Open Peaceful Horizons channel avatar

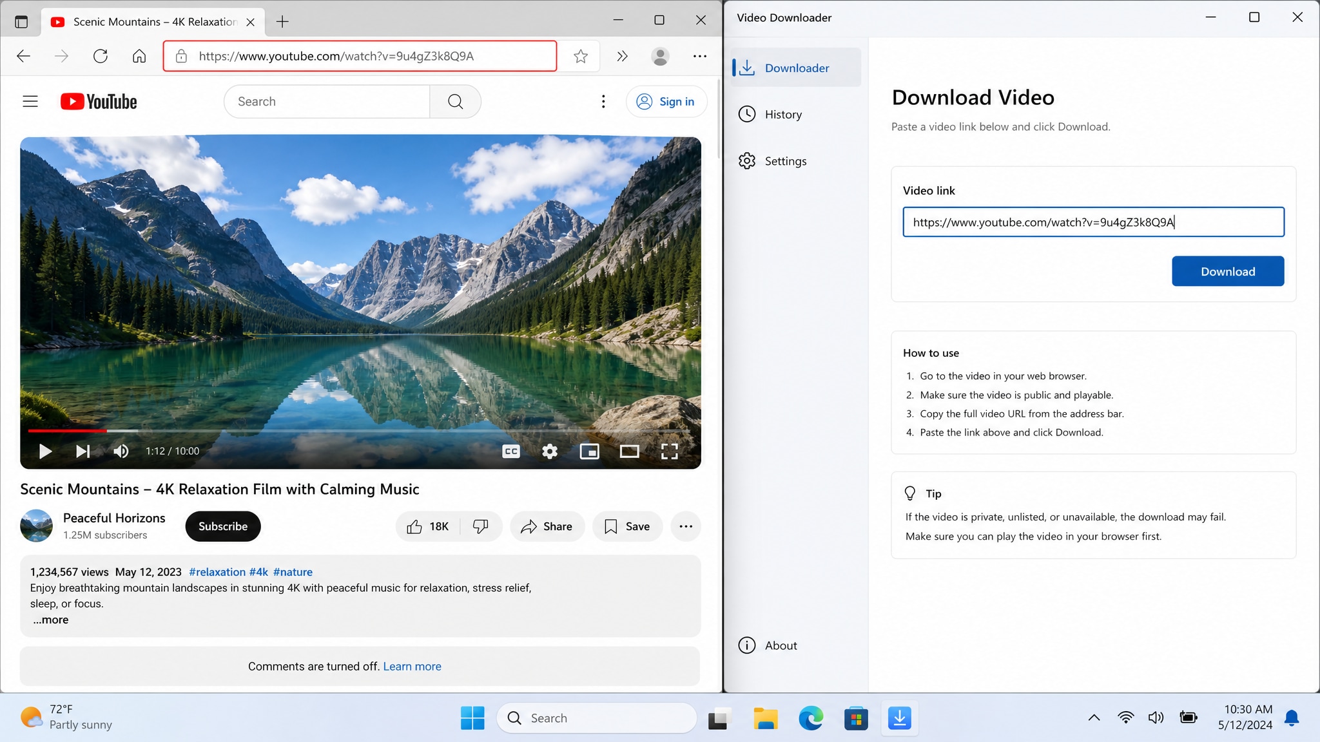[36, 526]
